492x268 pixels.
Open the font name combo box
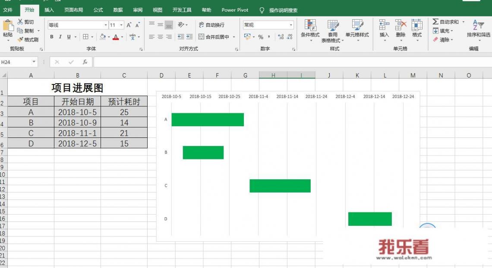tap(78, 25)
